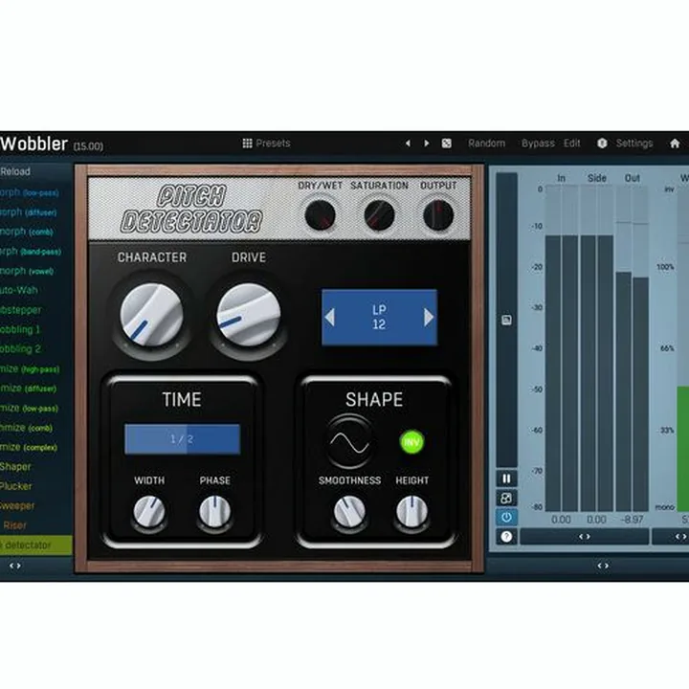Click the Out meter value -8.97
This screenshot has height=689, width=689.
pyautogui.click(x=632, y=520)
